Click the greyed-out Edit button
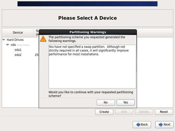 click(124, 112)
